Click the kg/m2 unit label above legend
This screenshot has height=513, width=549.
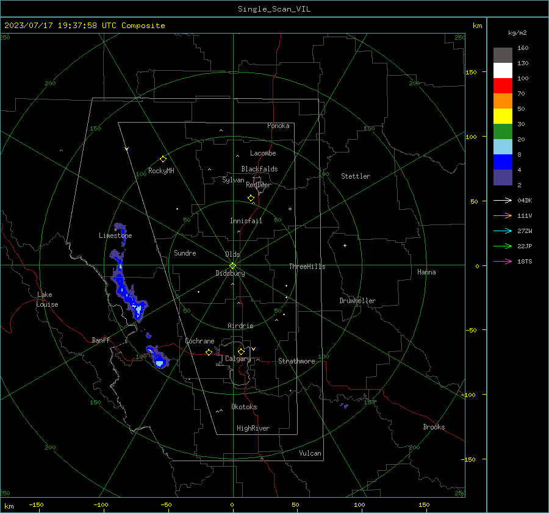click(x=517, y=33)
